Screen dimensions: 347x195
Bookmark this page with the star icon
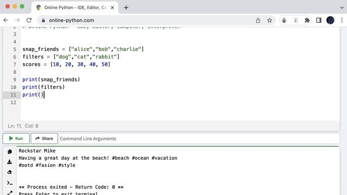(269, 21)
